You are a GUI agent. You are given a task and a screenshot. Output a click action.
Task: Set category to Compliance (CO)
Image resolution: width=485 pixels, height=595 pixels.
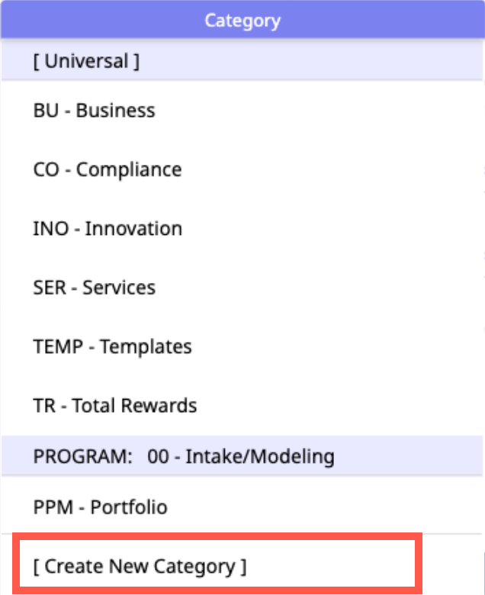pyautogui.click(x=108, y=169)
